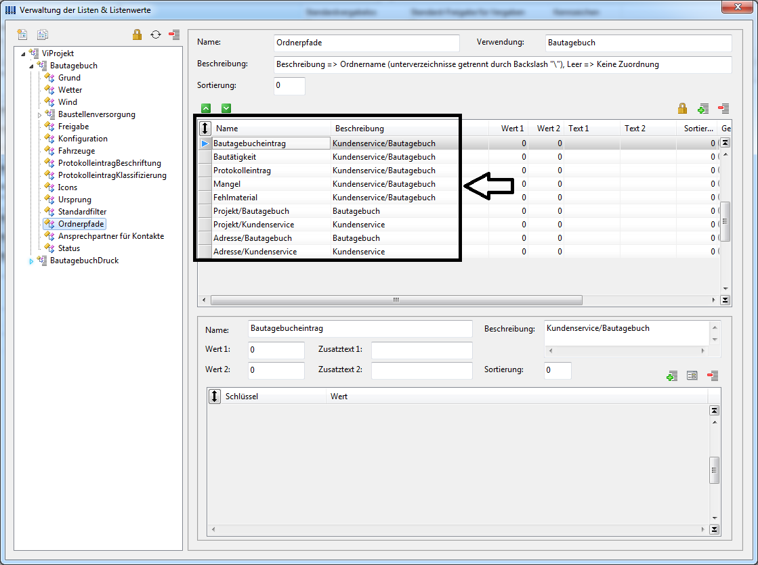
Task: Select Konfiguration in the tree
Action: [83, 139]
